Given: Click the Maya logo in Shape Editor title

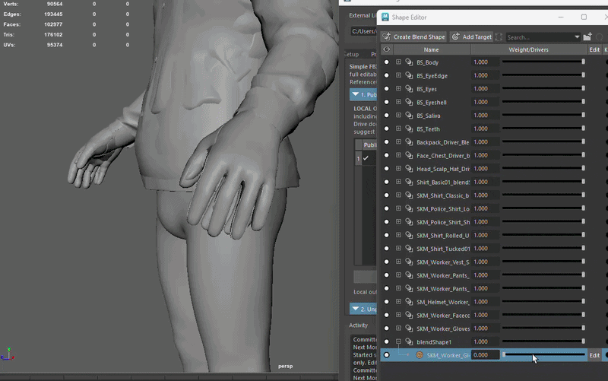Looking at the screenshot, I should [385, 17].
